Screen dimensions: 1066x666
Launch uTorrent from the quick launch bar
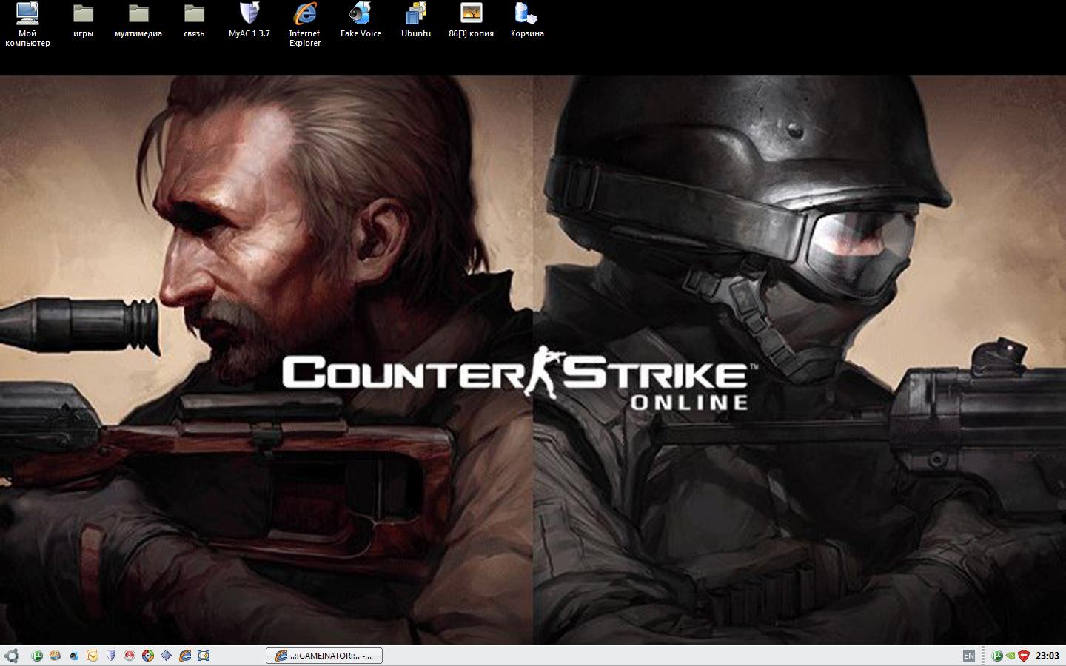pyautogui.click(x=37, y=656)
